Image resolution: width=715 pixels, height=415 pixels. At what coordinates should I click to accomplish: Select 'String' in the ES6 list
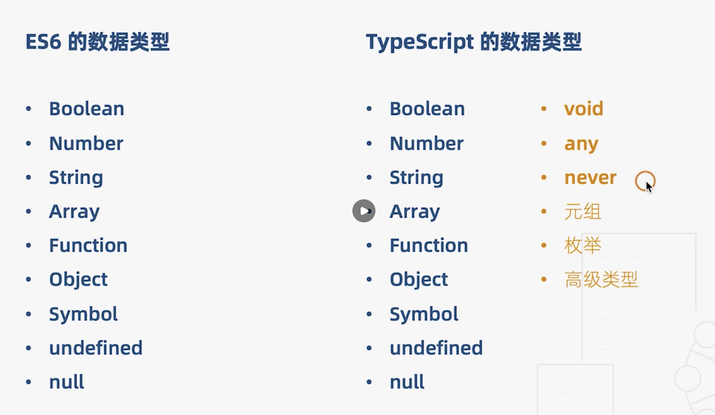point(76,178)
